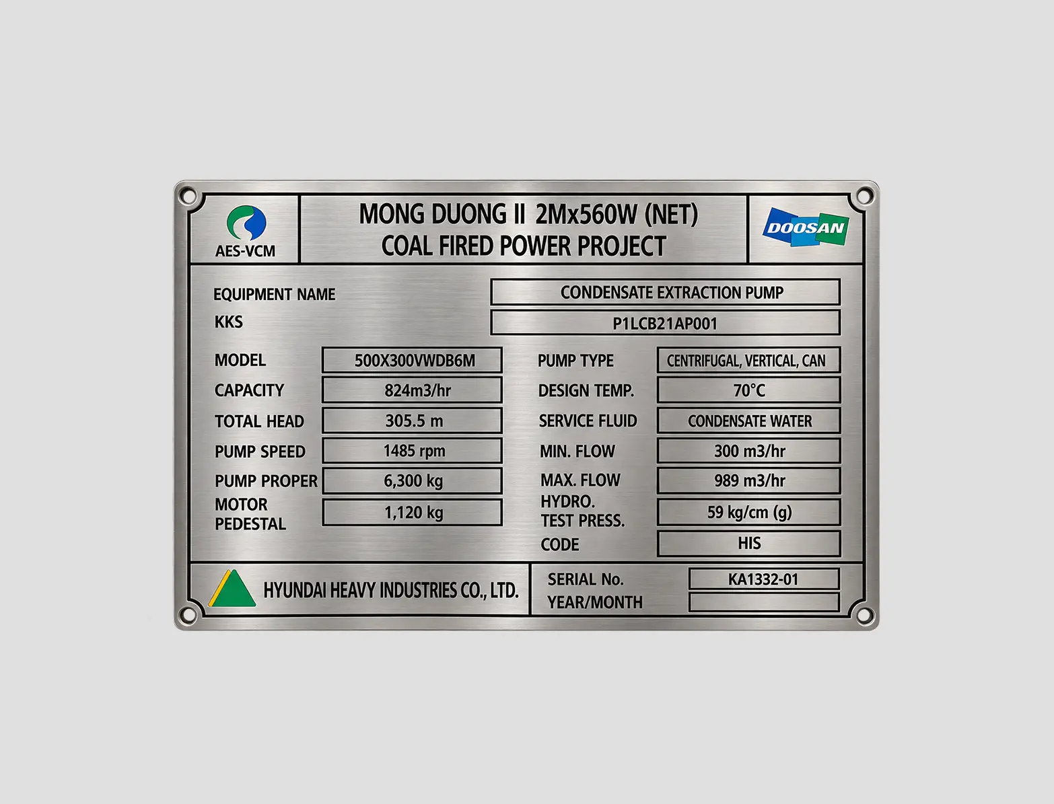
Task: Click the 'PUMP TYPE' label
Action: click(x=575, y=361)
